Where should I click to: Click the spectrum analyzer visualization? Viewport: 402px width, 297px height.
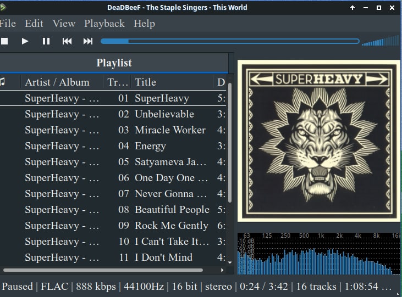coord(318,254)
